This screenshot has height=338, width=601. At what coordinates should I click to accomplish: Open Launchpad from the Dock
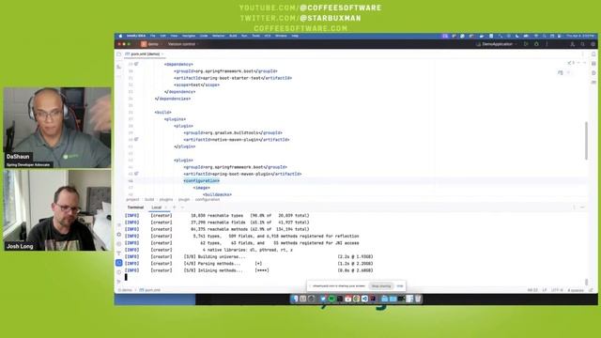(x=302, y=299)
